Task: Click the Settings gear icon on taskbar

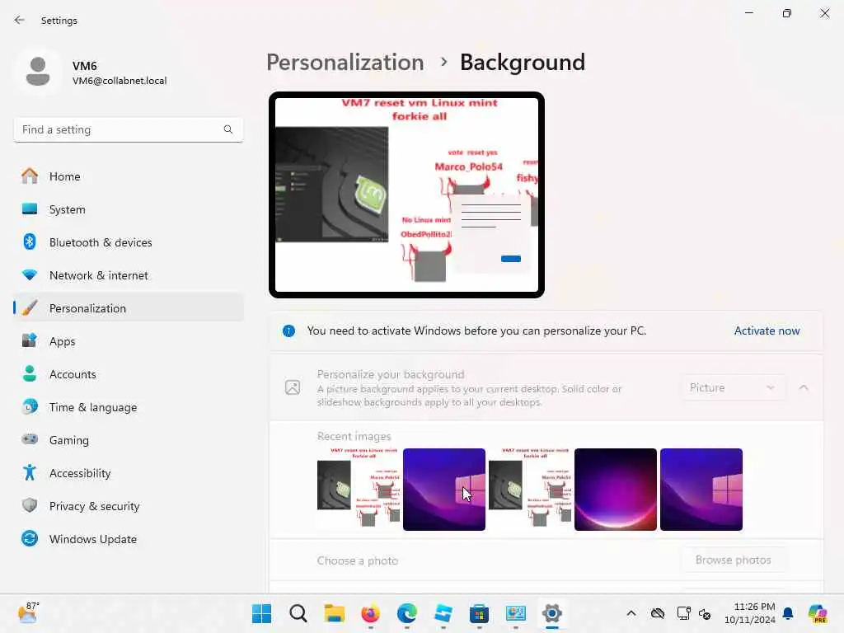Action: (x=551, y=613)
